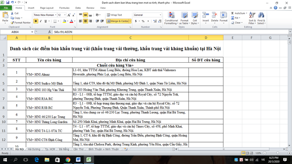292x164 pixels.
Task: Open Format cells menu in Cells group
Action: (223, 18)
